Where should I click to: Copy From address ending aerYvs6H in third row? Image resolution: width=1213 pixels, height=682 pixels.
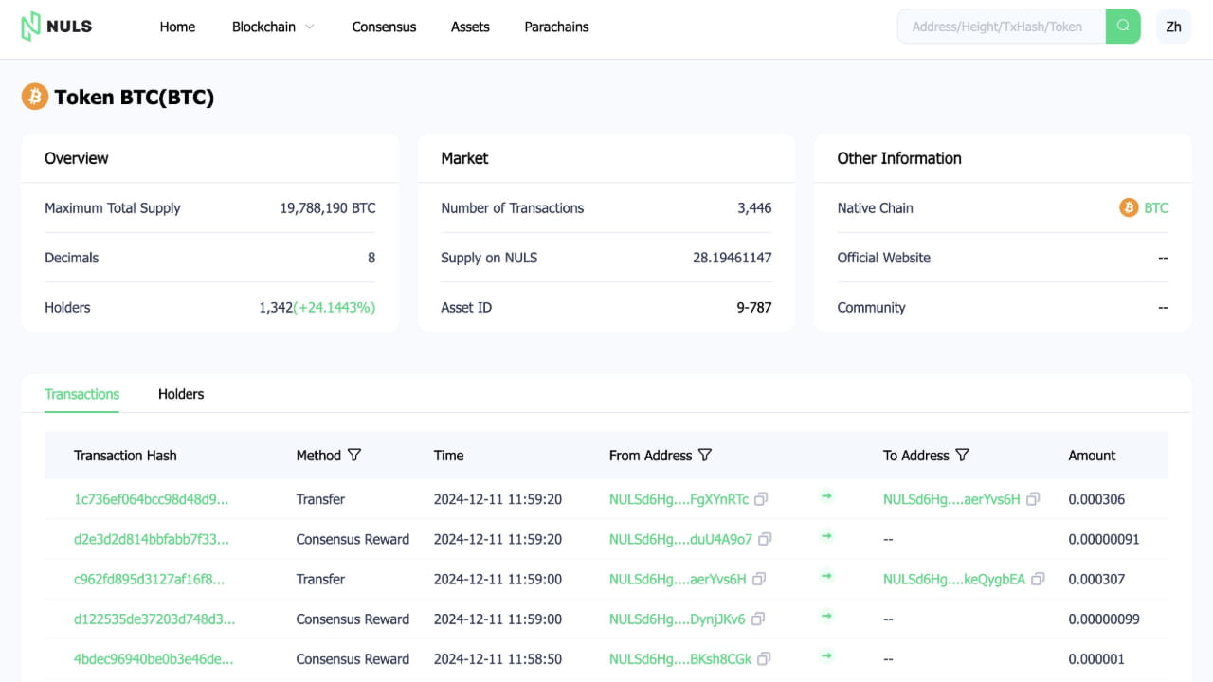point(759,579)
